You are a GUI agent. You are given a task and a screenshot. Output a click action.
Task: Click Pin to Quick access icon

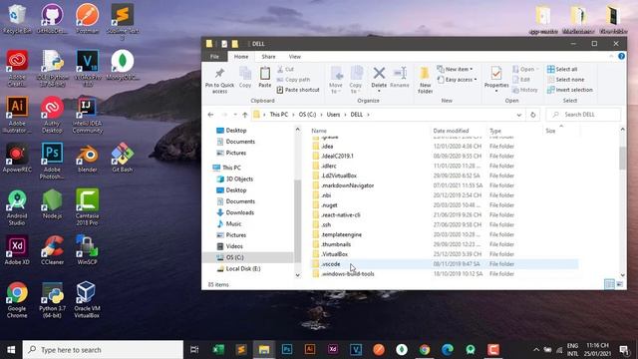(219, 73)
